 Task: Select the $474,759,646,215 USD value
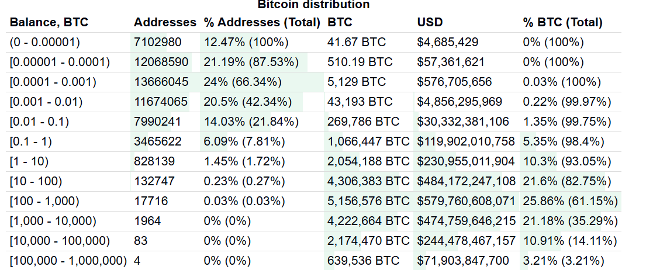tap(466, 221)
